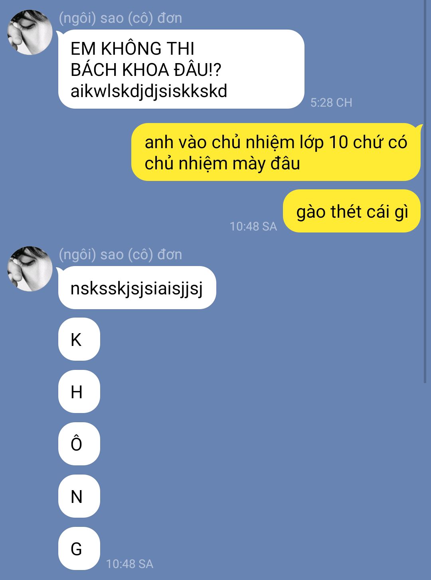Click the 'aikwlskdjdjsiskkskd' text line
Image resolution: width=431 pixels, height=580 pixels.
pos(149,91)
